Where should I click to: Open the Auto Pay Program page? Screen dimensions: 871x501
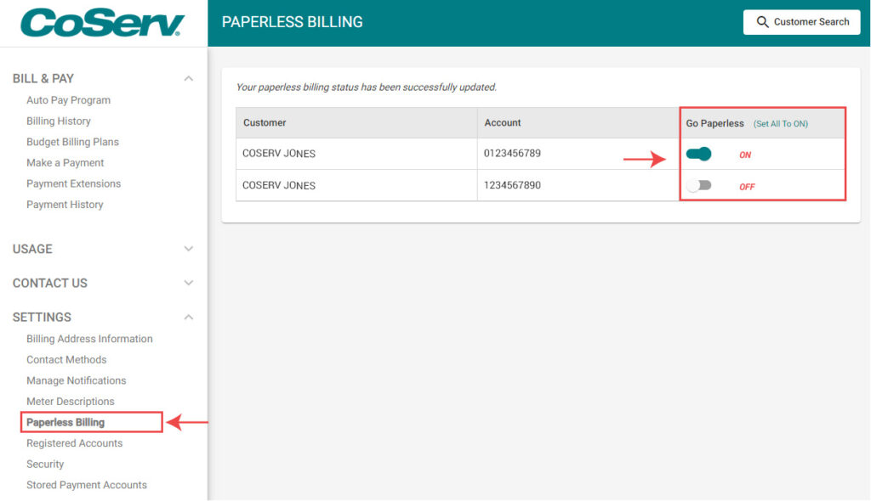point(68,99)
